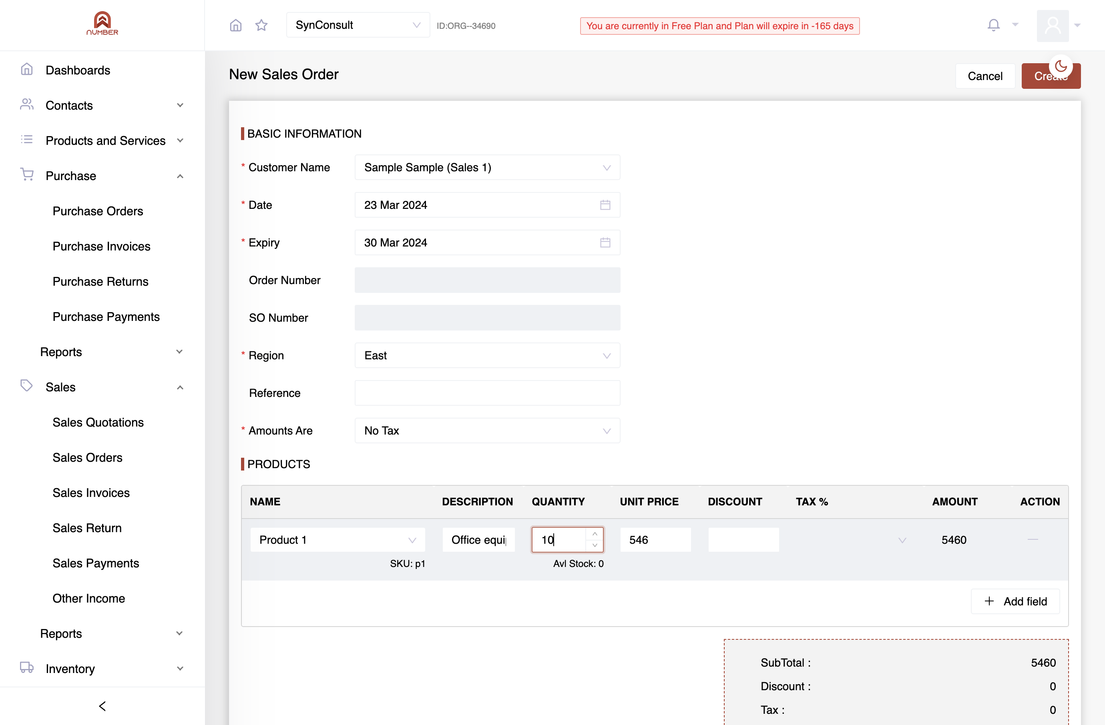1105x725 pixels.
Task: Open Sales Orders page
Action: pos(87,457)
